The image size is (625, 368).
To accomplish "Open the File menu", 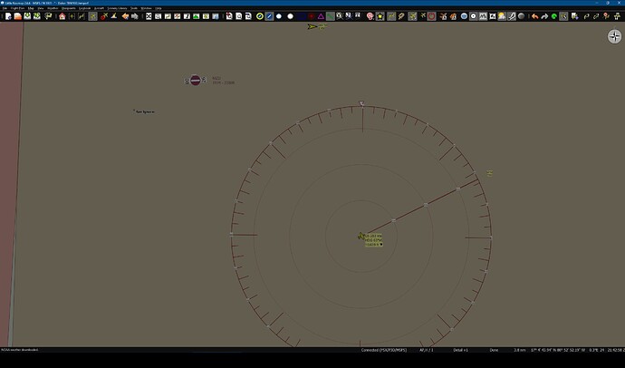I will (x=5, y=8).
